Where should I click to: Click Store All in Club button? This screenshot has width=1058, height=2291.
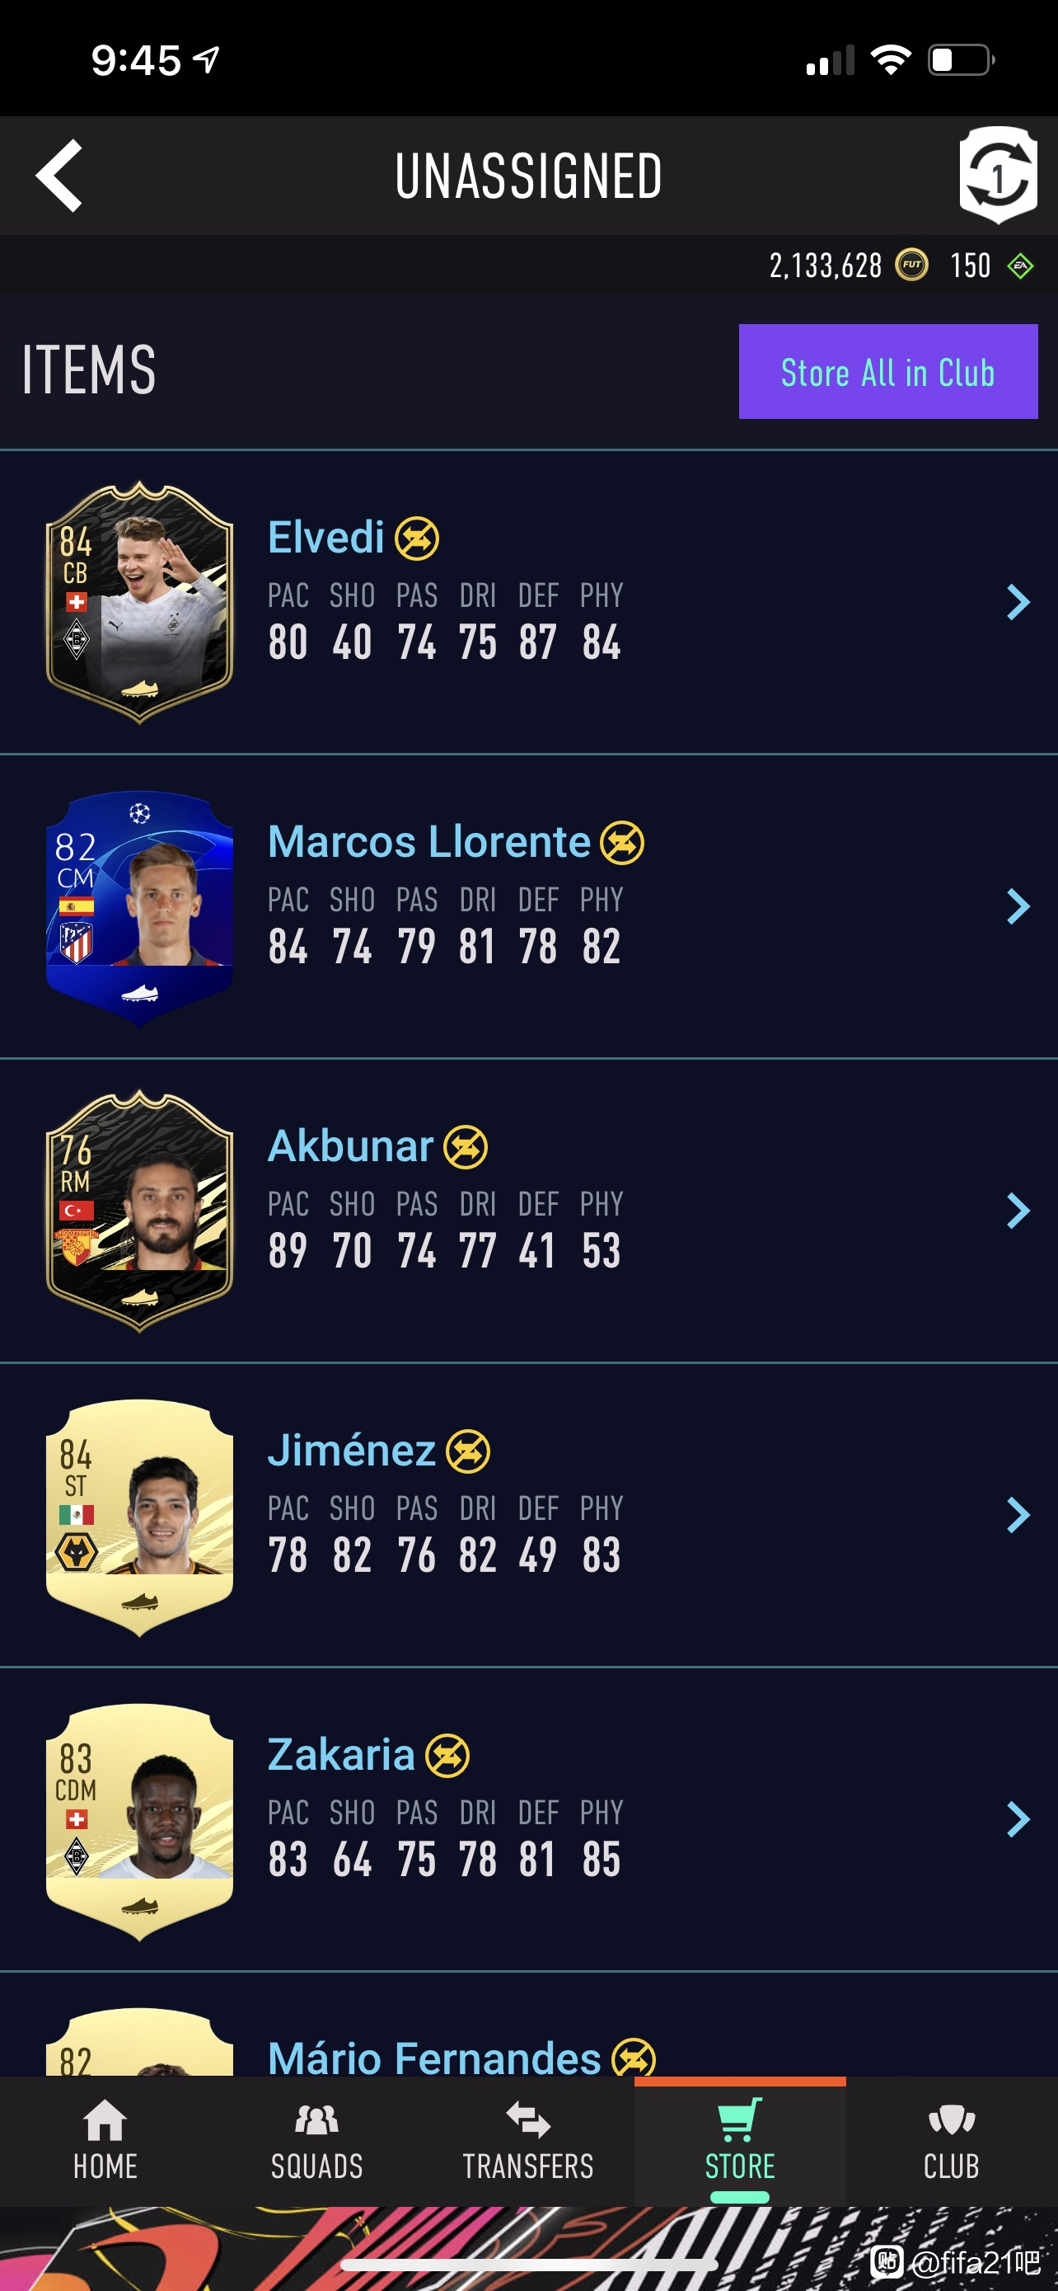[888, 372]
